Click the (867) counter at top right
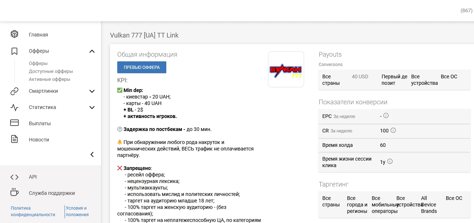Screen dimensions: 474x223 tap(466, 10)
